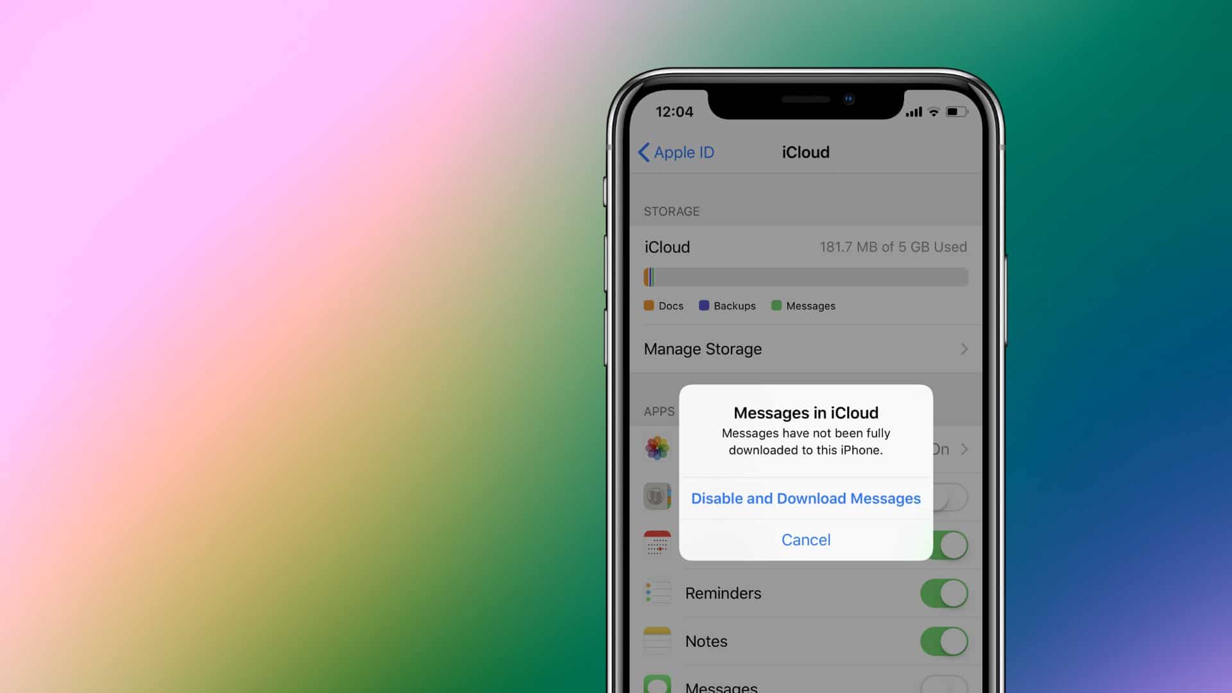This screenshot has width=1232, height=693.
Task: Open iCloud settings page header
Action: coord(805,152)
